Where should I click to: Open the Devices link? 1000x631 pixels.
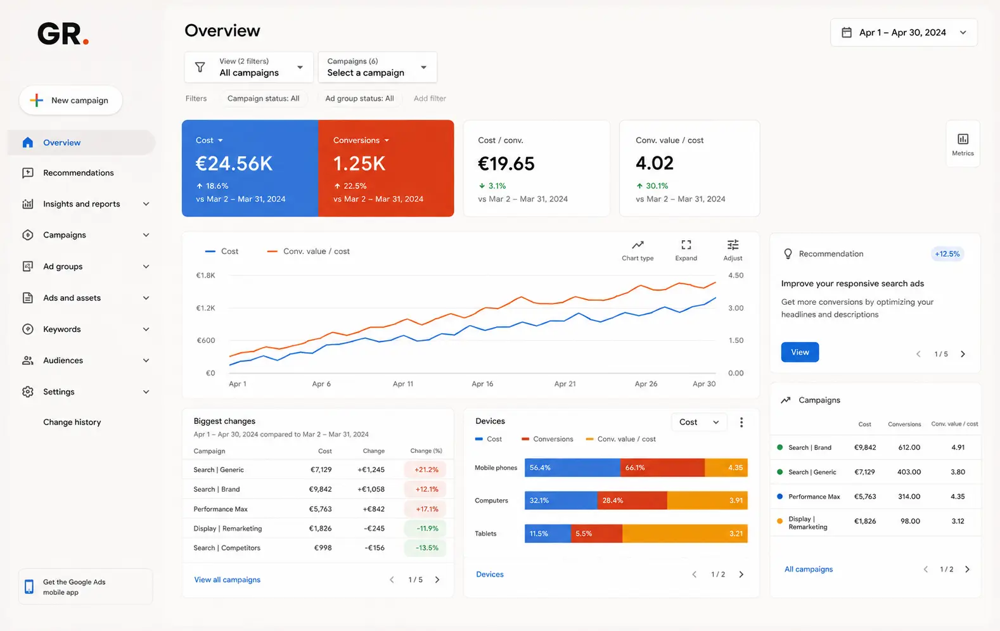[x=490, y=575]
